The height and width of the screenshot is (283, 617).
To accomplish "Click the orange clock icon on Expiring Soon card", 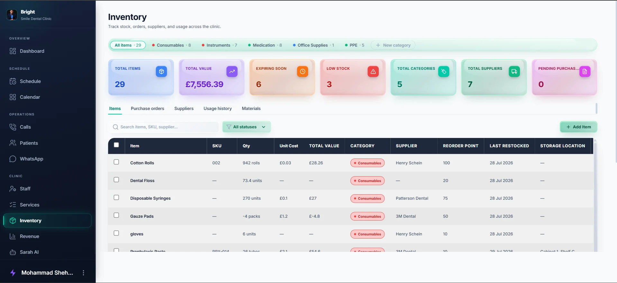I will coord(303,71).
